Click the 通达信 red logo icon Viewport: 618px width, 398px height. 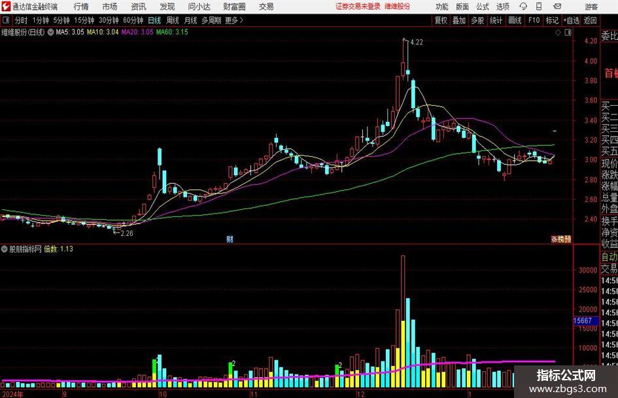tap(5, 7)
